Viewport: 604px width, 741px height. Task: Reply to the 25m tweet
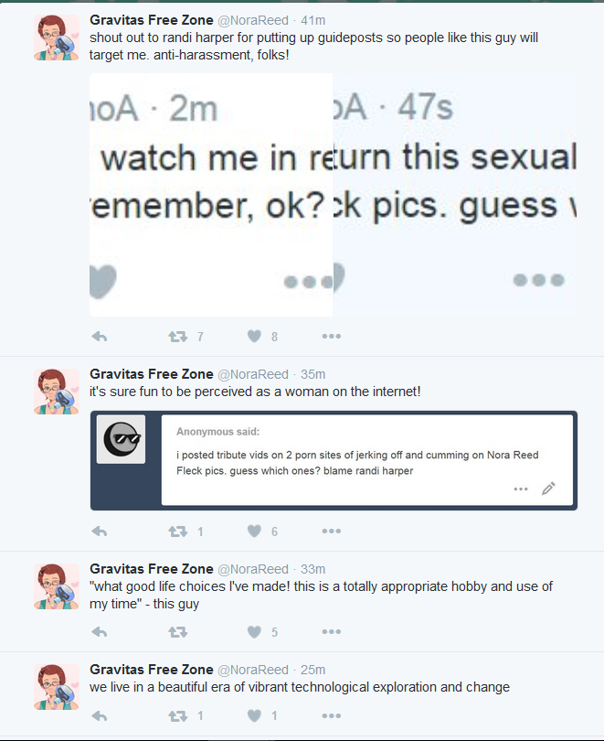[100, 716]
